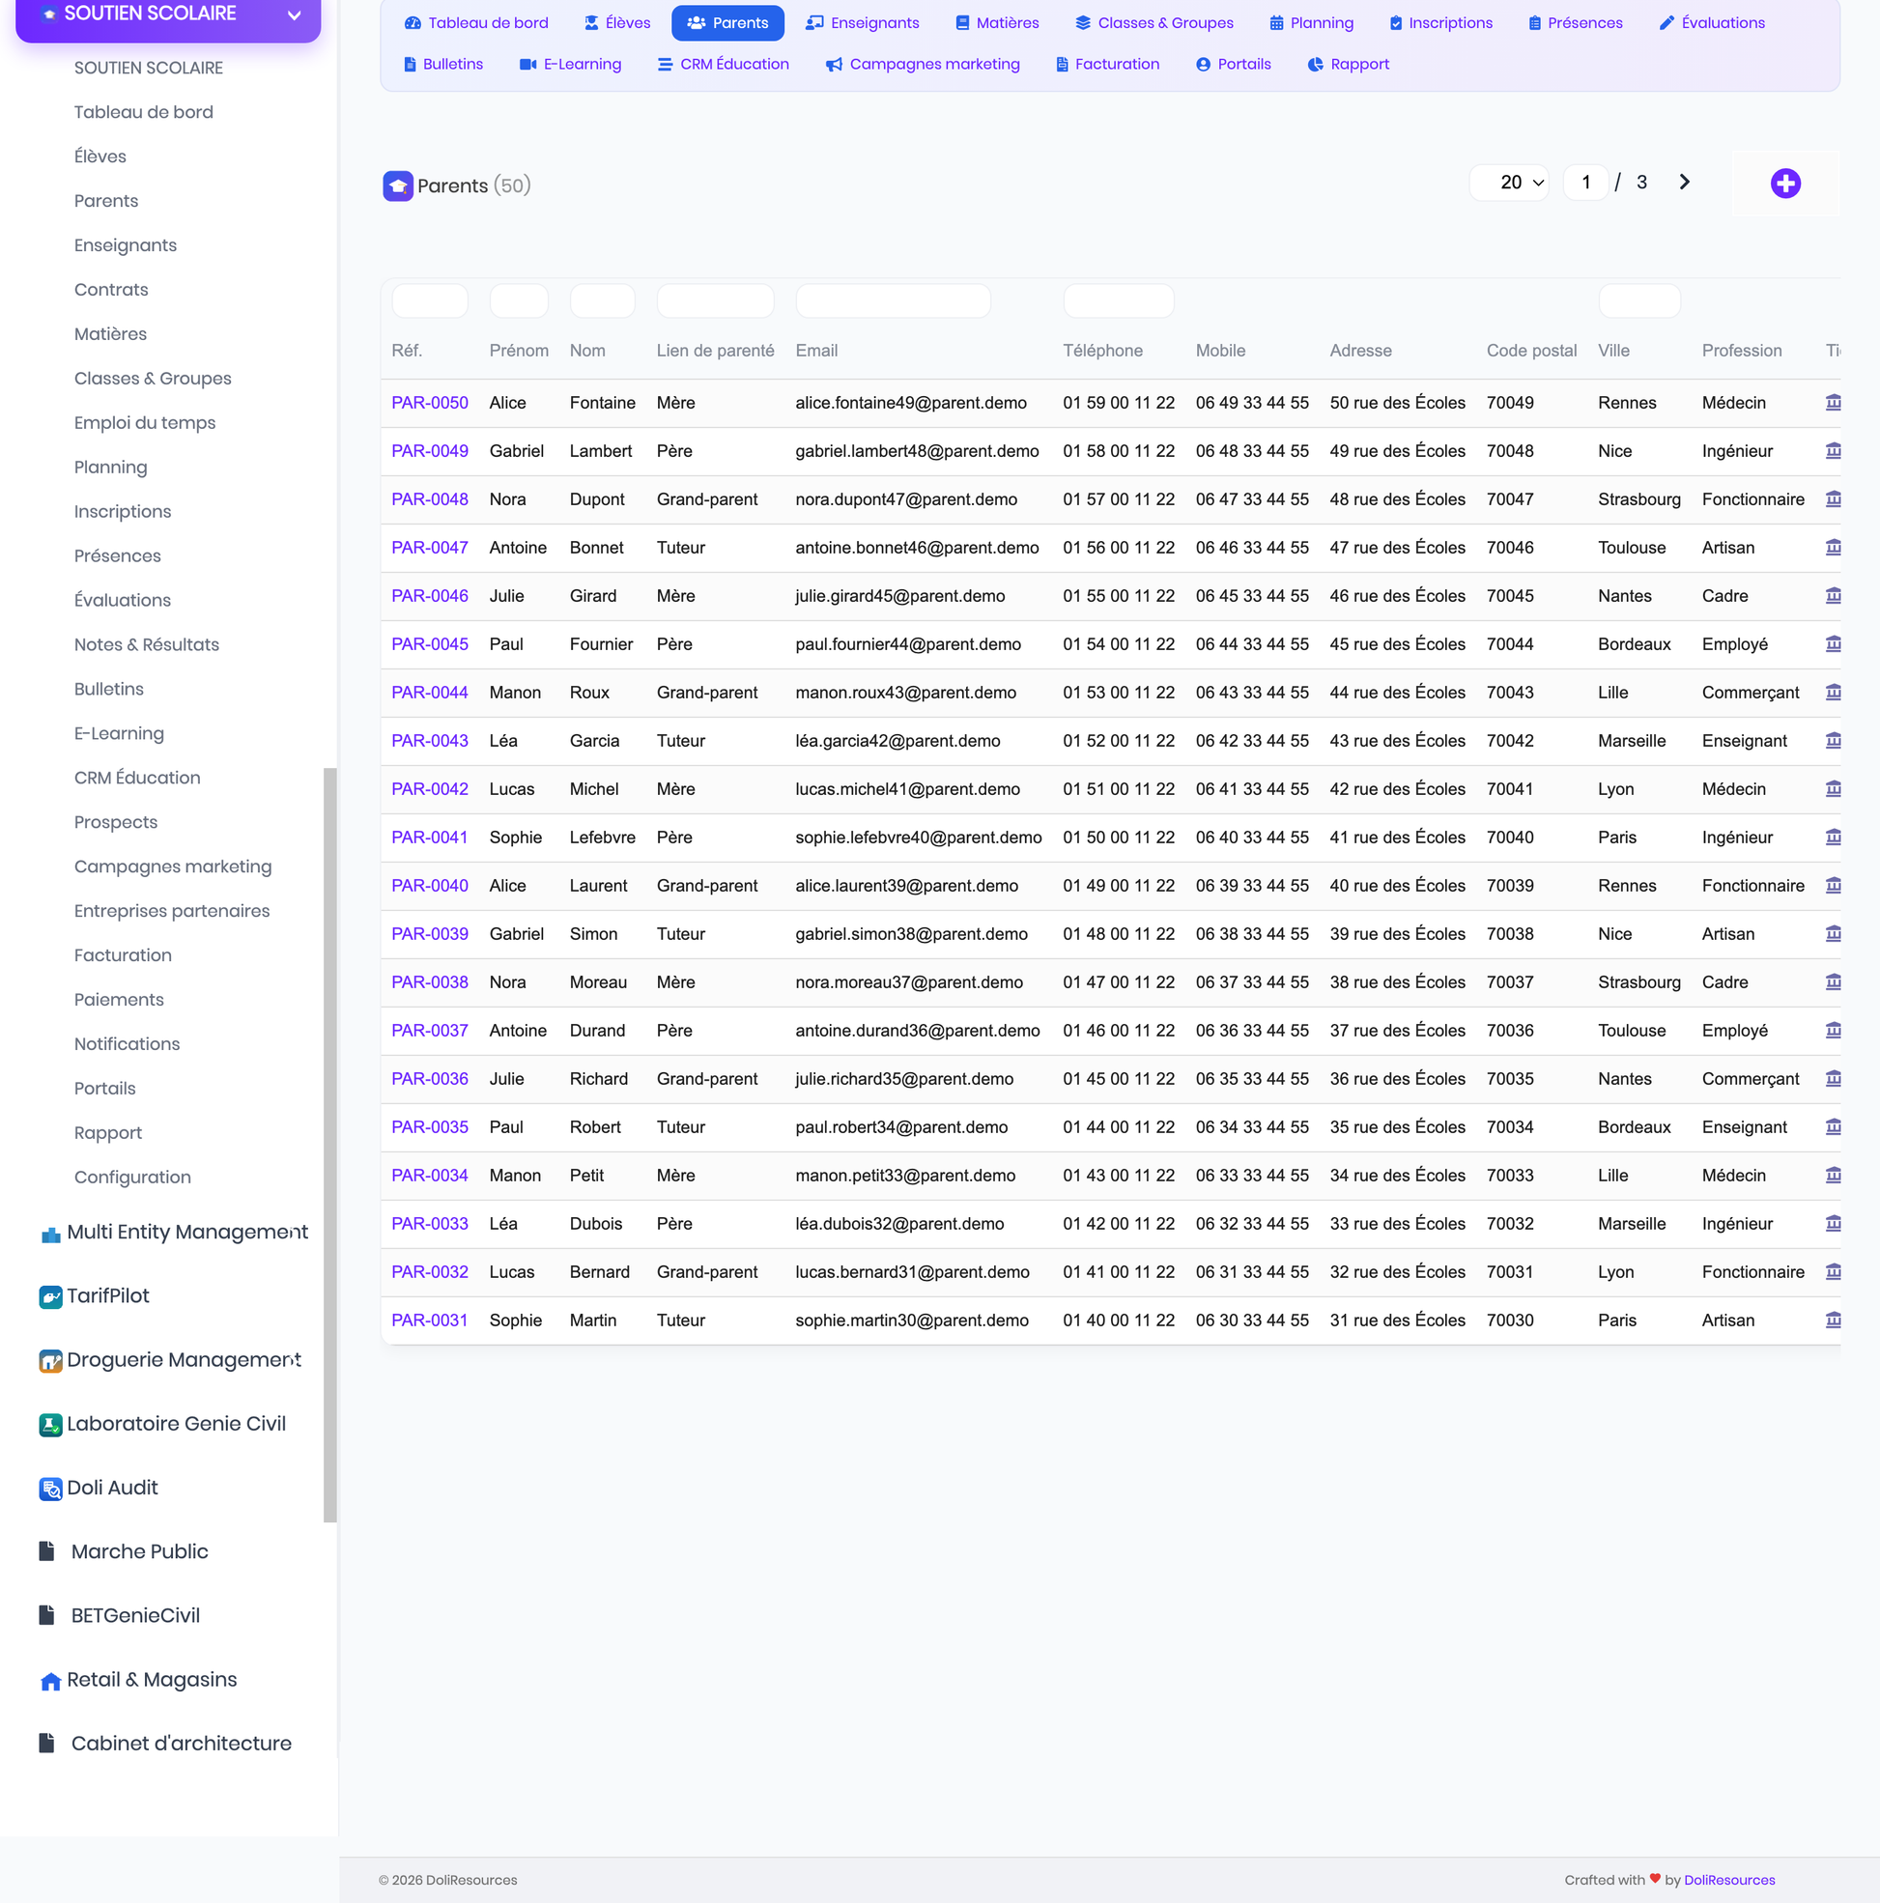Image resolution: width=1880 pixels, height=1903 pixels.
Task: Open Entreprises partenaires in sidebar
Action: tap(171, 911)
